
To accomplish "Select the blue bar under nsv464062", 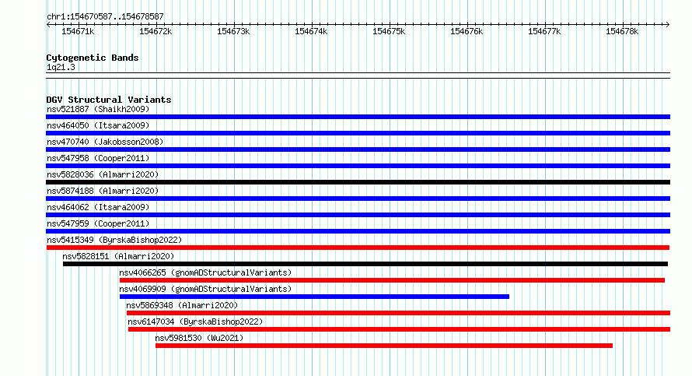I will (x=358, y=215).
